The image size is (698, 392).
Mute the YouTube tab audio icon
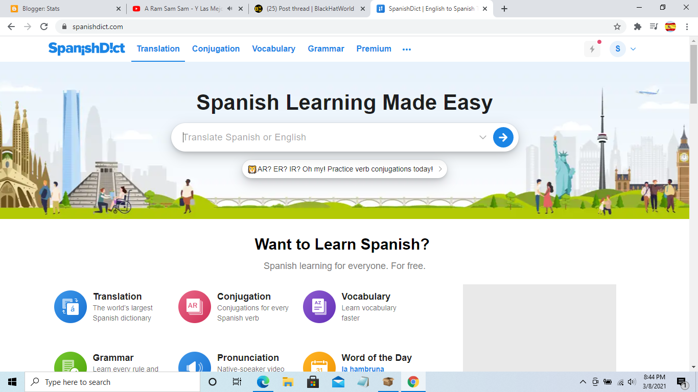229,9
